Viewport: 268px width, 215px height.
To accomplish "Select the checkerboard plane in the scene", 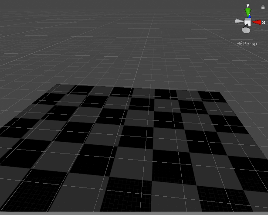I will pyautogui.click(x=134, y=148).
